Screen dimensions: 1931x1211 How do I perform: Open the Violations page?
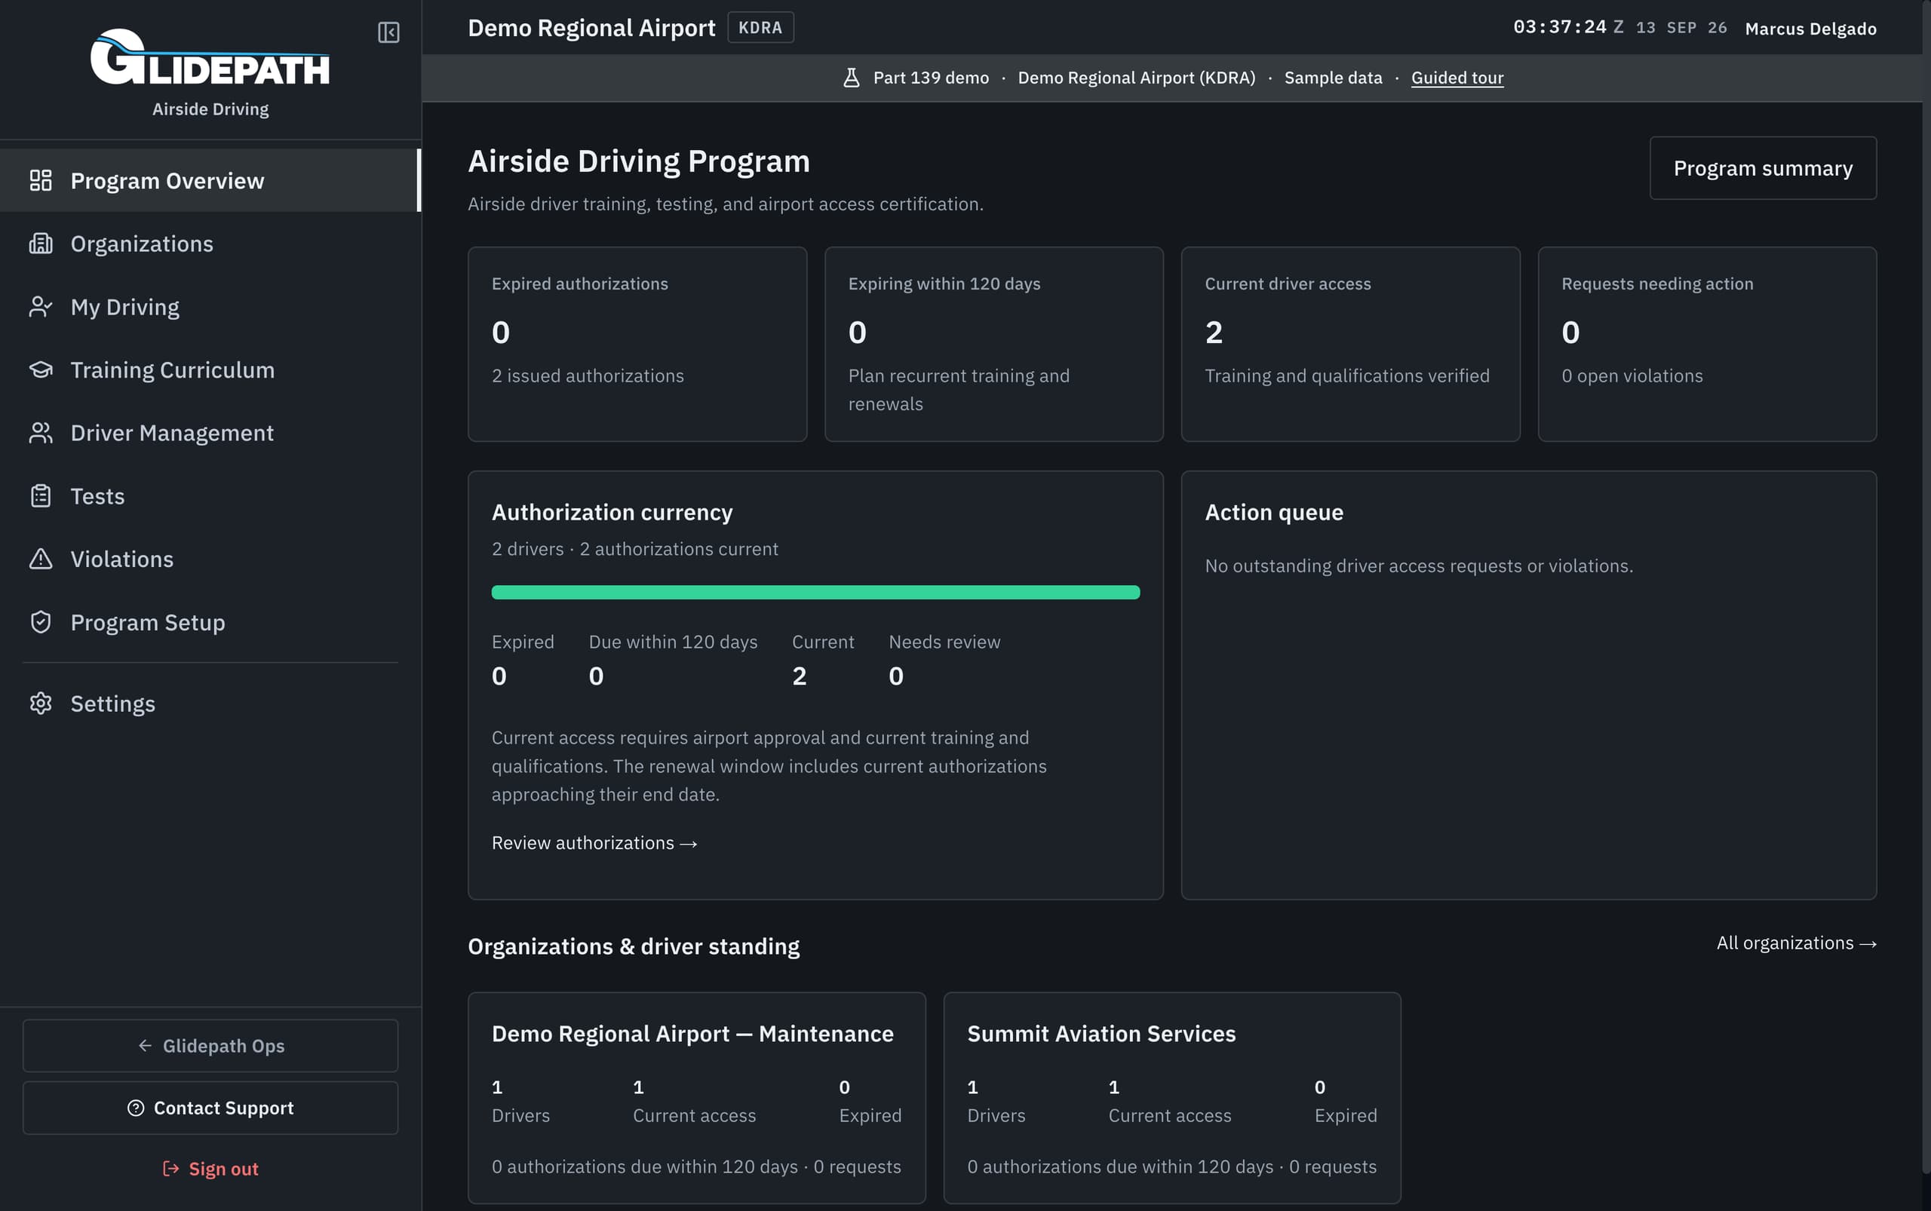[210, 559]
